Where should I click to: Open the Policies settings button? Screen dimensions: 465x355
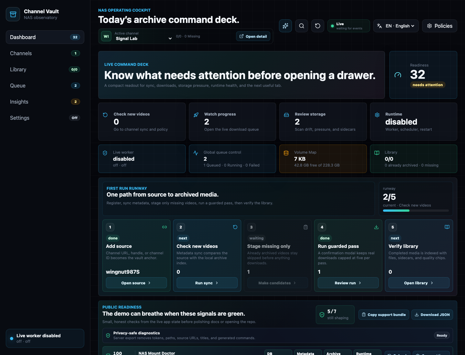[439, 26]
